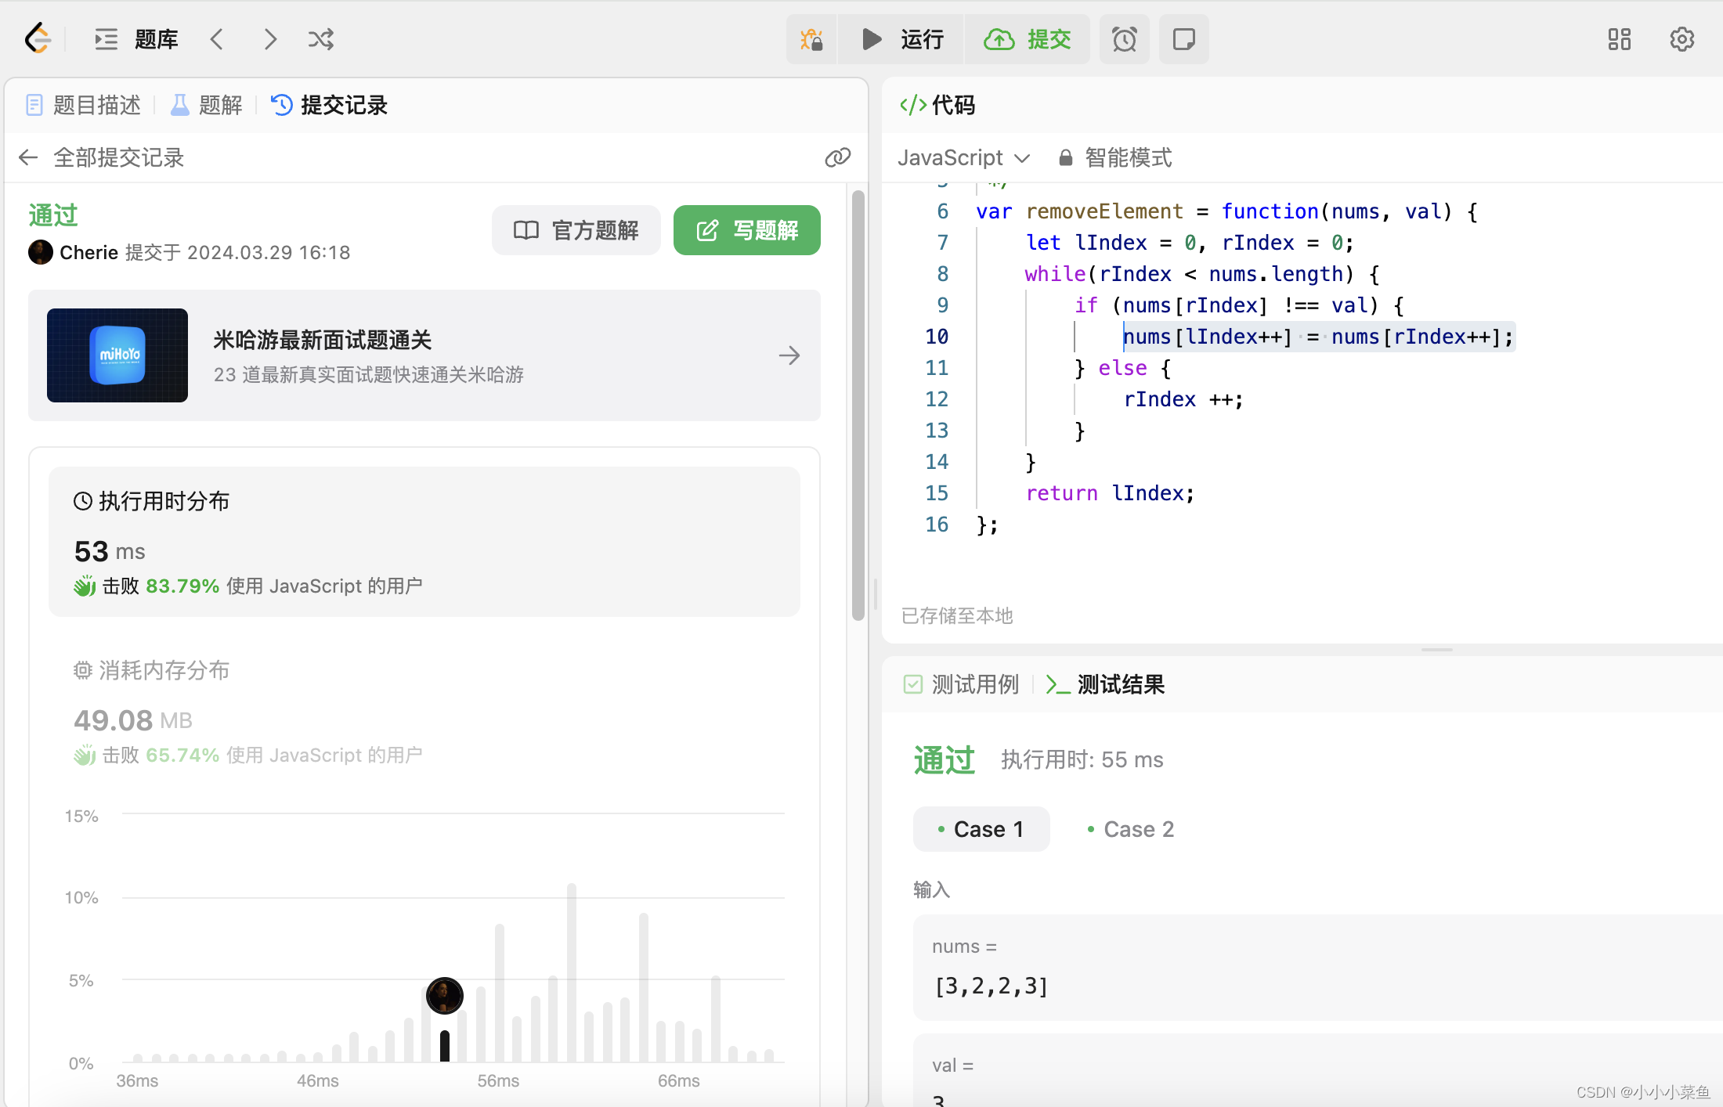The height and width of the screenshot is (1107, 1723).
Task: Pick a random problem shuffle icon
Action: [x=321, y=39]
